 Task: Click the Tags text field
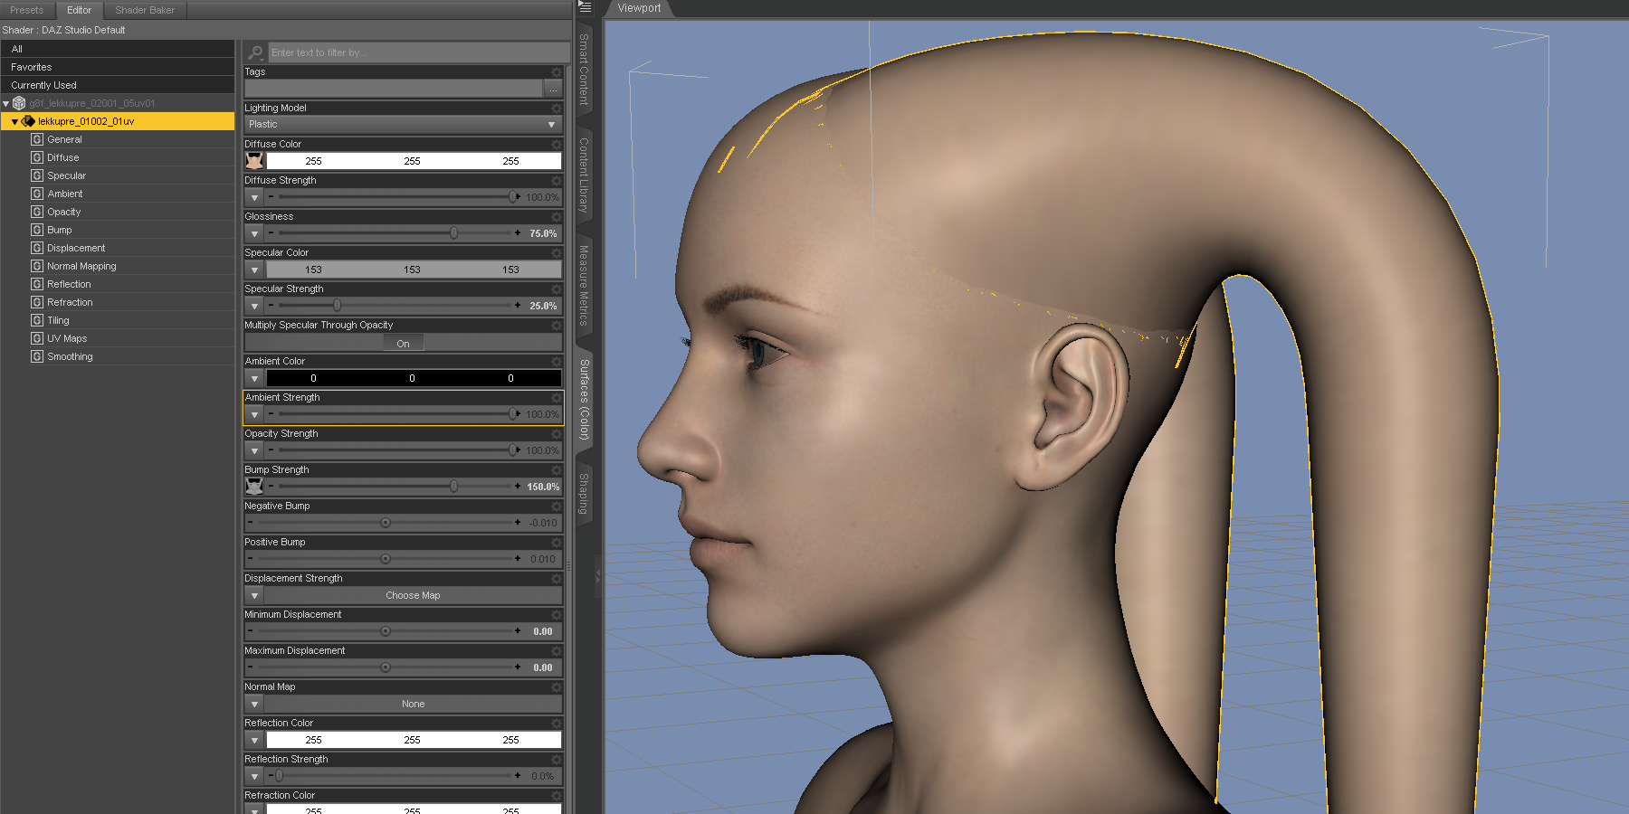coord(394,89)
